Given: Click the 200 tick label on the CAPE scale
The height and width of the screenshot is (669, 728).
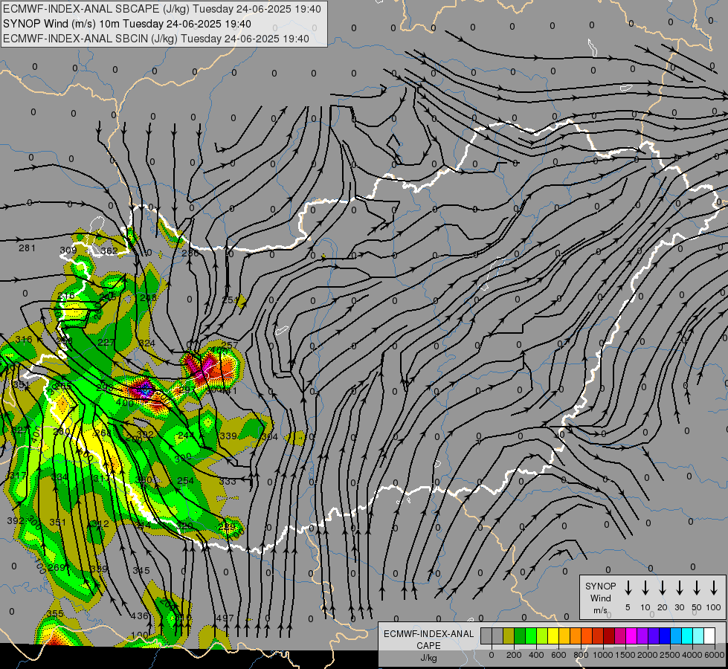Looking at the screenshot, I should tap(514, 655).
